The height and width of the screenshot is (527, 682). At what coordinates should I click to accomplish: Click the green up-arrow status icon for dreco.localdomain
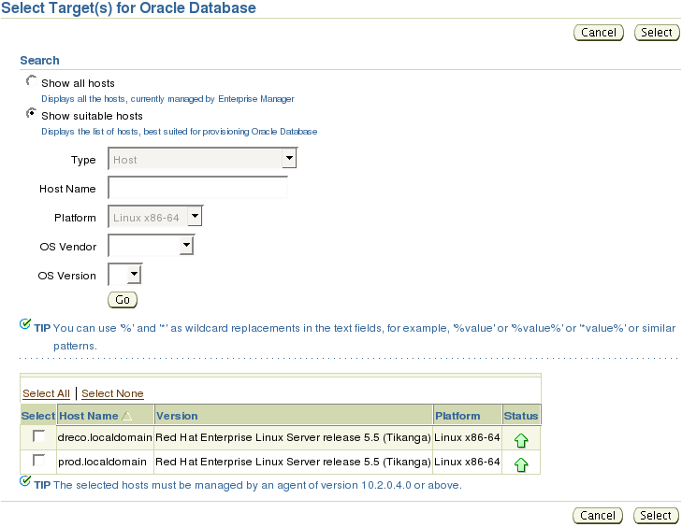521,440
